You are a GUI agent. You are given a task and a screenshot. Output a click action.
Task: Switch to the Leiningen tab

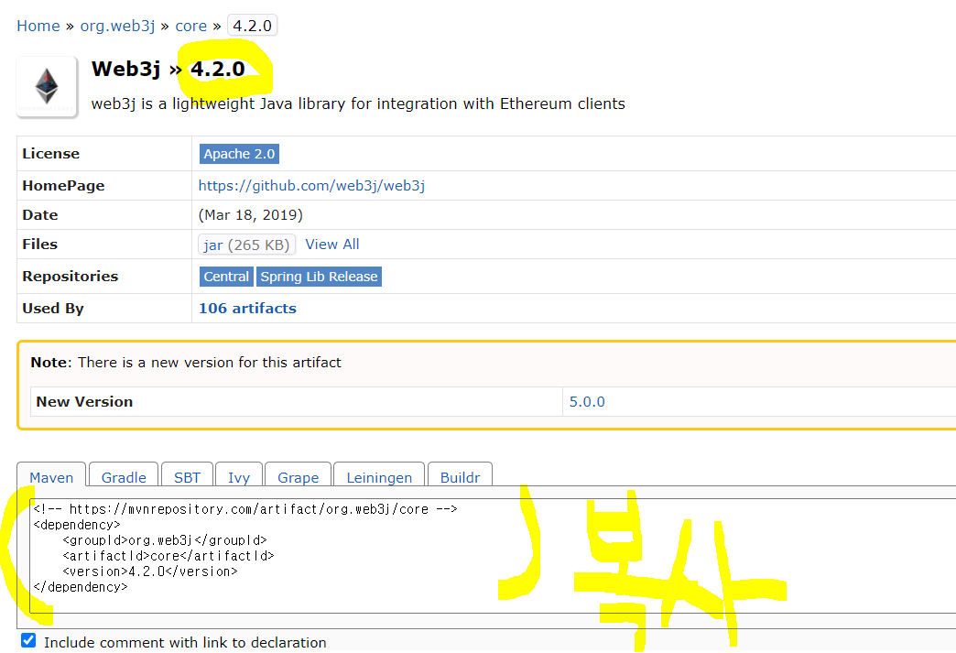pos(379,477)
